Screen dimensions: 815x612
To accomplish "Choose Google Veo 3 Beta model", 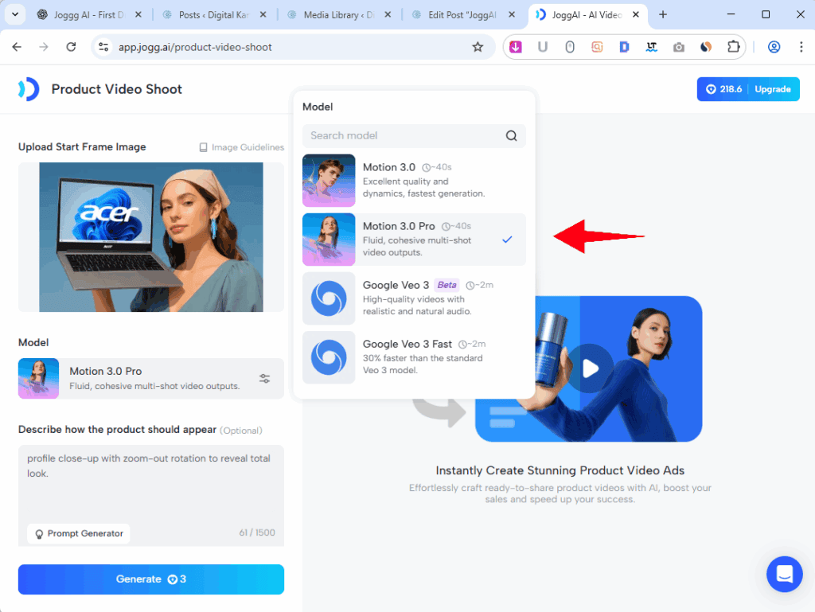I will pyautogui.click(x=413, y=298).
